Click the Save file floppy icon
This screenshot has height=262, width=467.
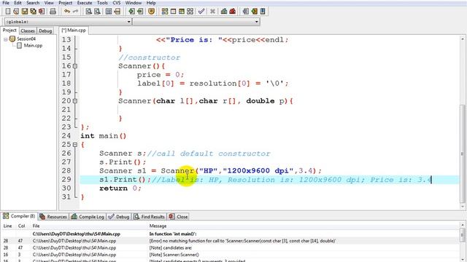tap(25, 12)
